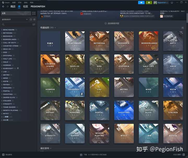Click the ready-to-play circle icon in sidebar
Image resolution: width=188 pixels, height=158 pixels.
click(34, 19)
